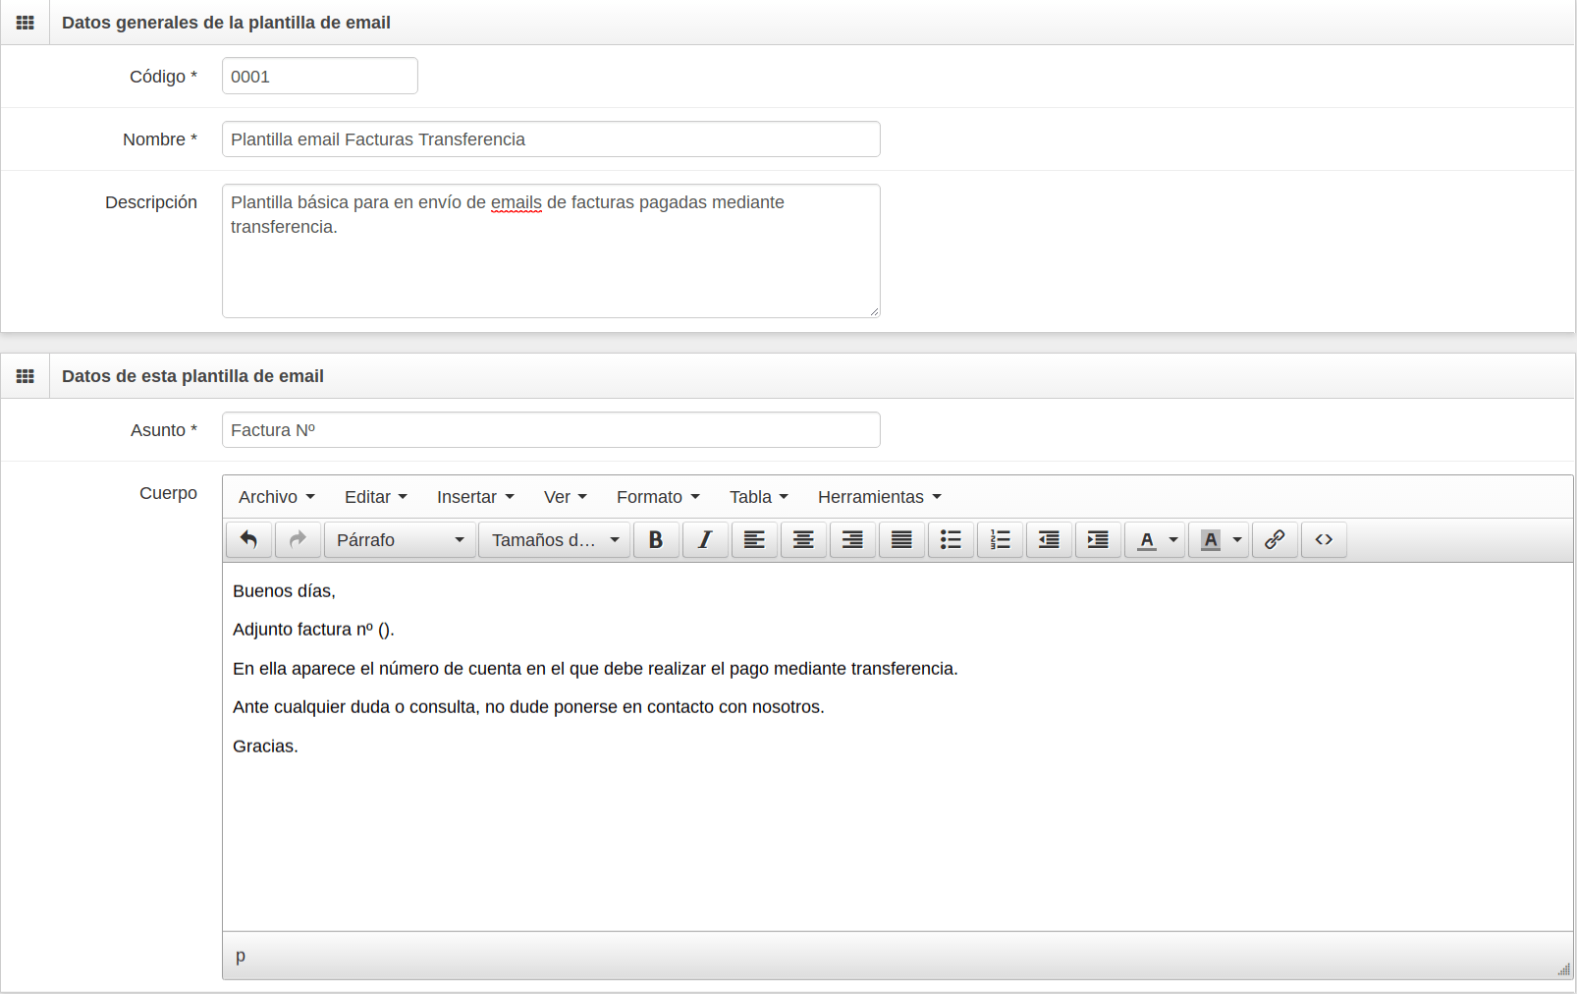
Task: Click the 'Gracias.' line in editor
Action: point(265,745)
